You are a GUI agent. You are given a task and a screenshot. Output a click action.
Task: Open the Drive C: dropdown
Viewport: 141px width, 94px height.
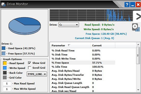click(69, 25)
